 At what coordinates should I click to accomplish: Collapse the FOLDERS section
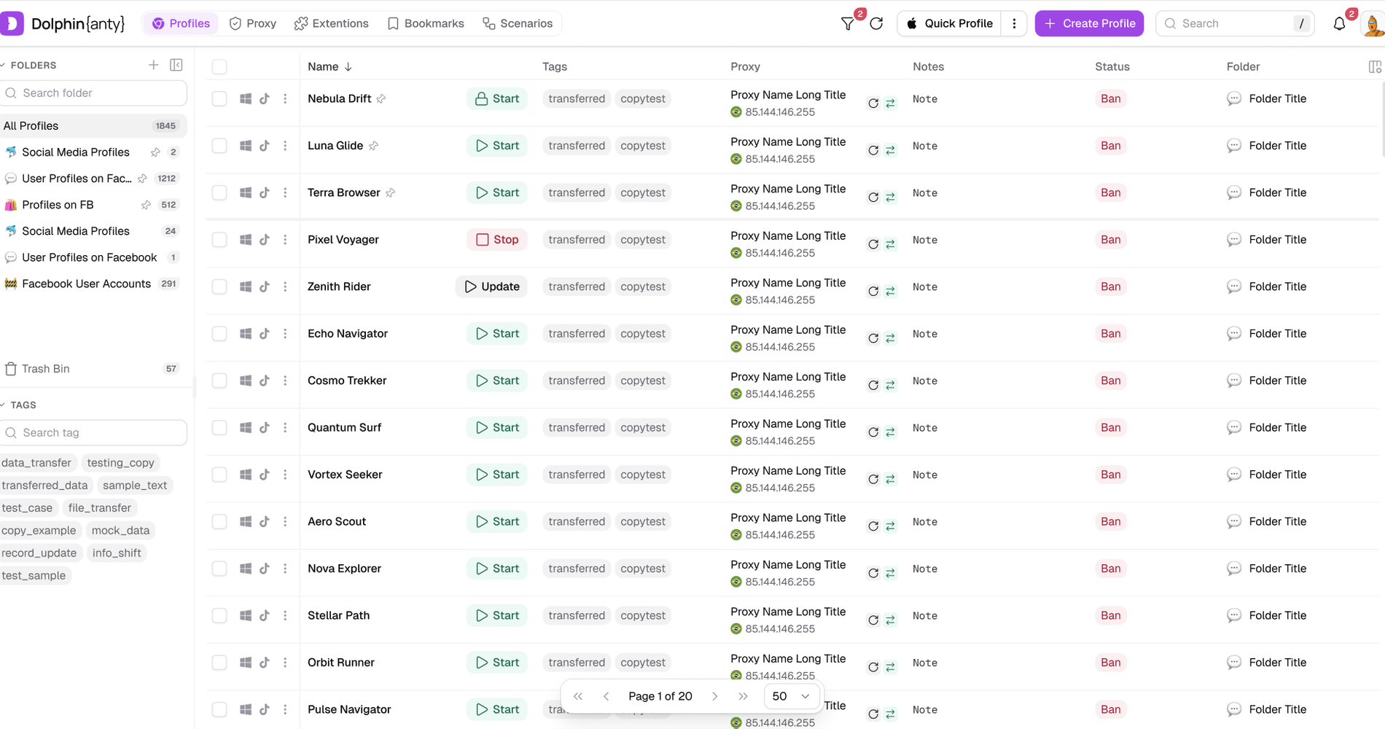3,65
